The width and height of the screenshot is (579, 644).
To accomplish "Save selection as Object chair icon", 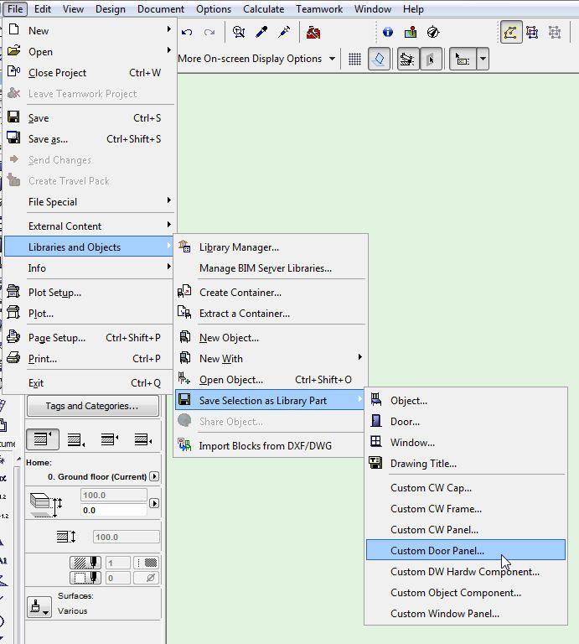I will point(376,399).
